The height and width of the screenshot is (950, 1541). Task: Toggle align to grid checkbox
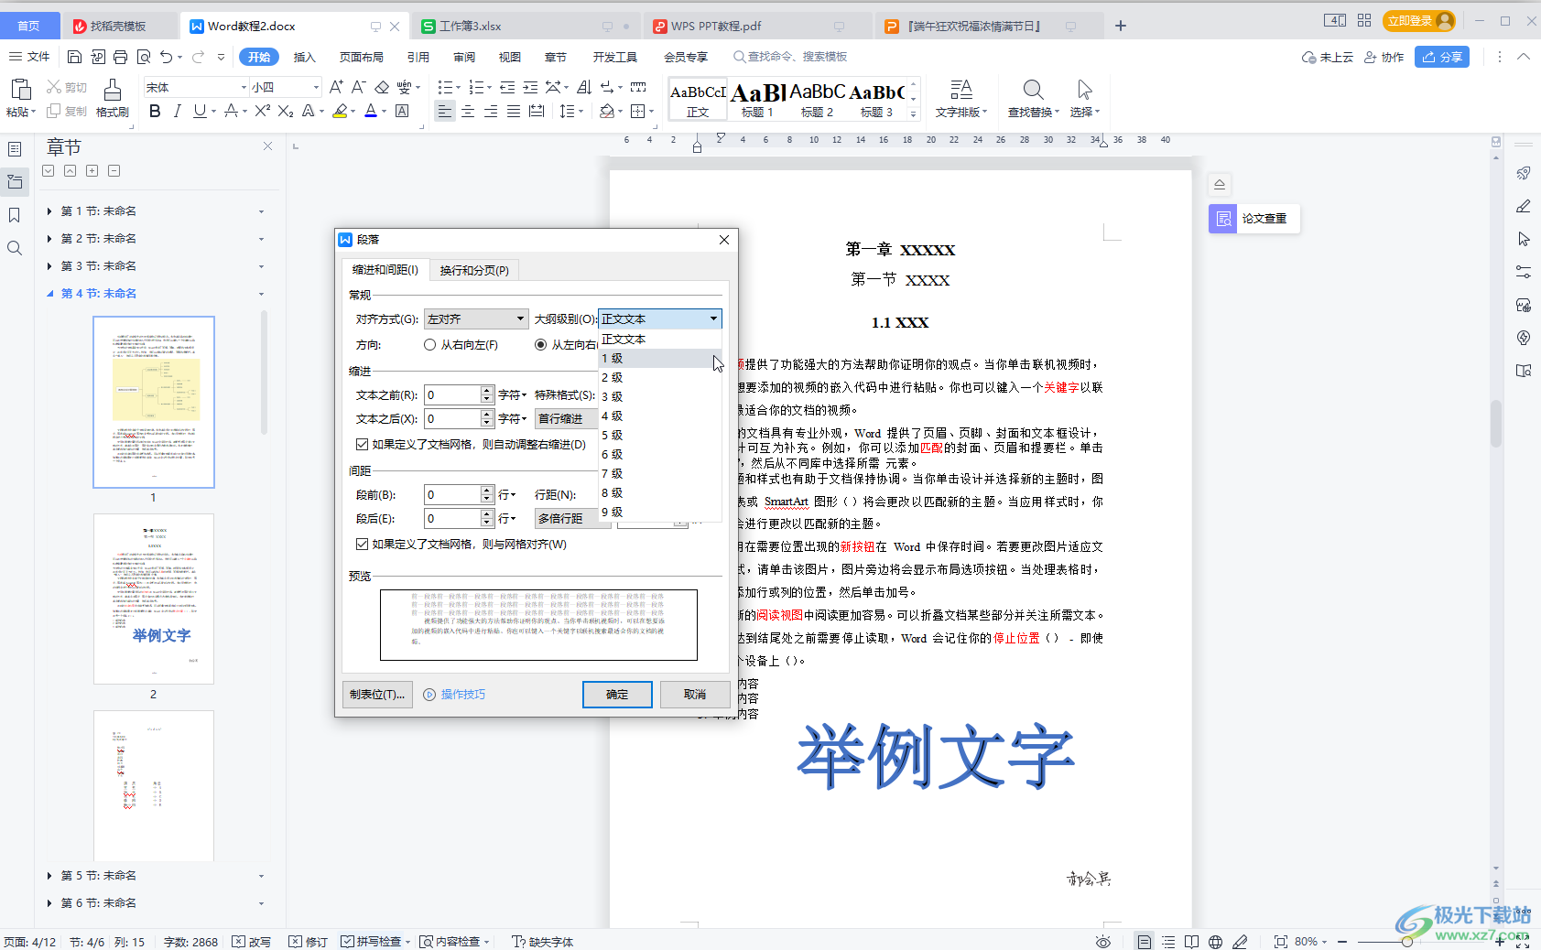coord(362,544)
